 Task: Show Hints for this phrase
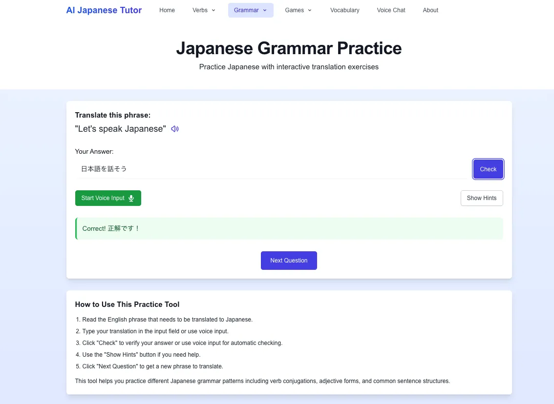(x=481, y=198)
